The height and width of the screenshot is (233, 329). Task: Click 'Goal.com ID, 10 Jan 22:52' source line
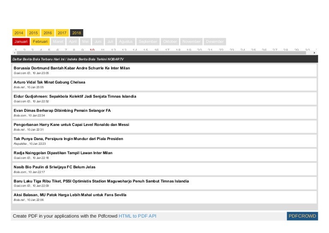click(31, 102)
